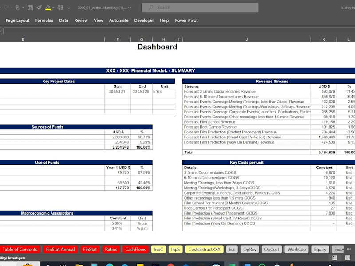Open the Review ribbon tab
This screenshot has width=355, height=266.
81,20
